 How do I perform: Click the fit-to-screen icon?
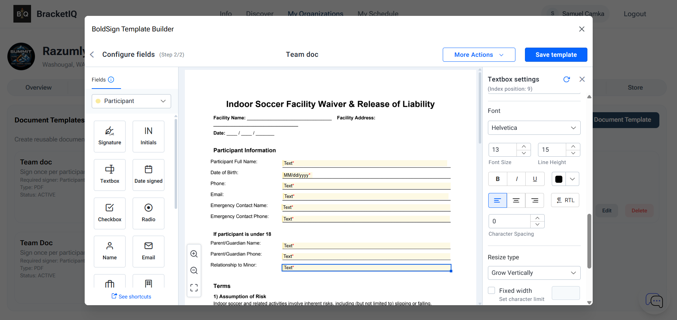tap(194, 288)
